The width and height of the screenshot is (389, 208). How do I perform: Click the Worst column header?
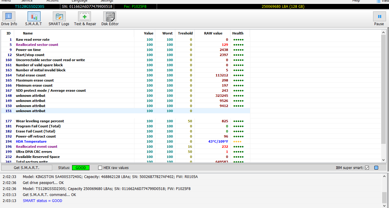point(167,33)
